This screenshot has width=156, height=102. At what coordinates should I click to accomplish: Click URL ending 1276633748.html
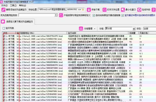pyautogui.click(x=39, y=85)
